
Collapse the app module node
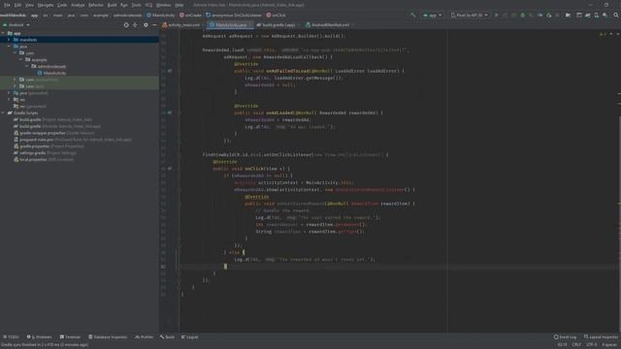click(3, 33)
